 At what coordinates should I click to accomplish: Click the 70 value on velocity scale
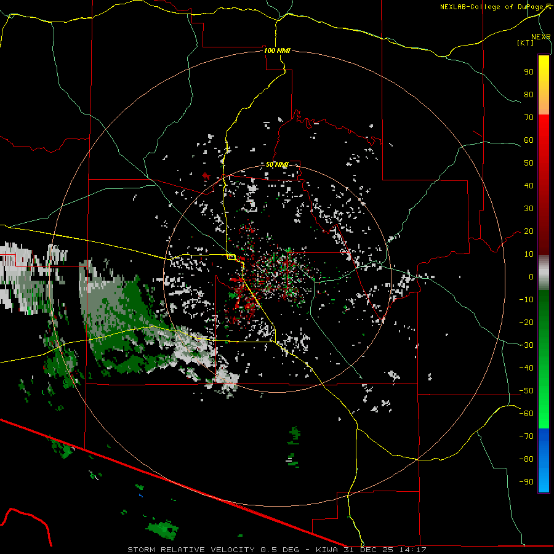pos(529,118)
